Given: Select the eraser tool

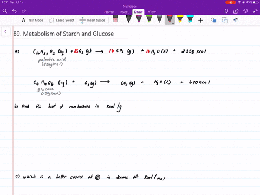Looking at the screenshot, I should (115, 18).
